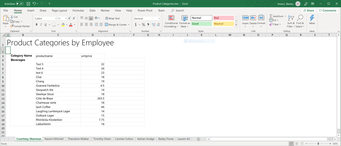Apply bold formatting
Screen dimensions: 341x146
point(37,25)
